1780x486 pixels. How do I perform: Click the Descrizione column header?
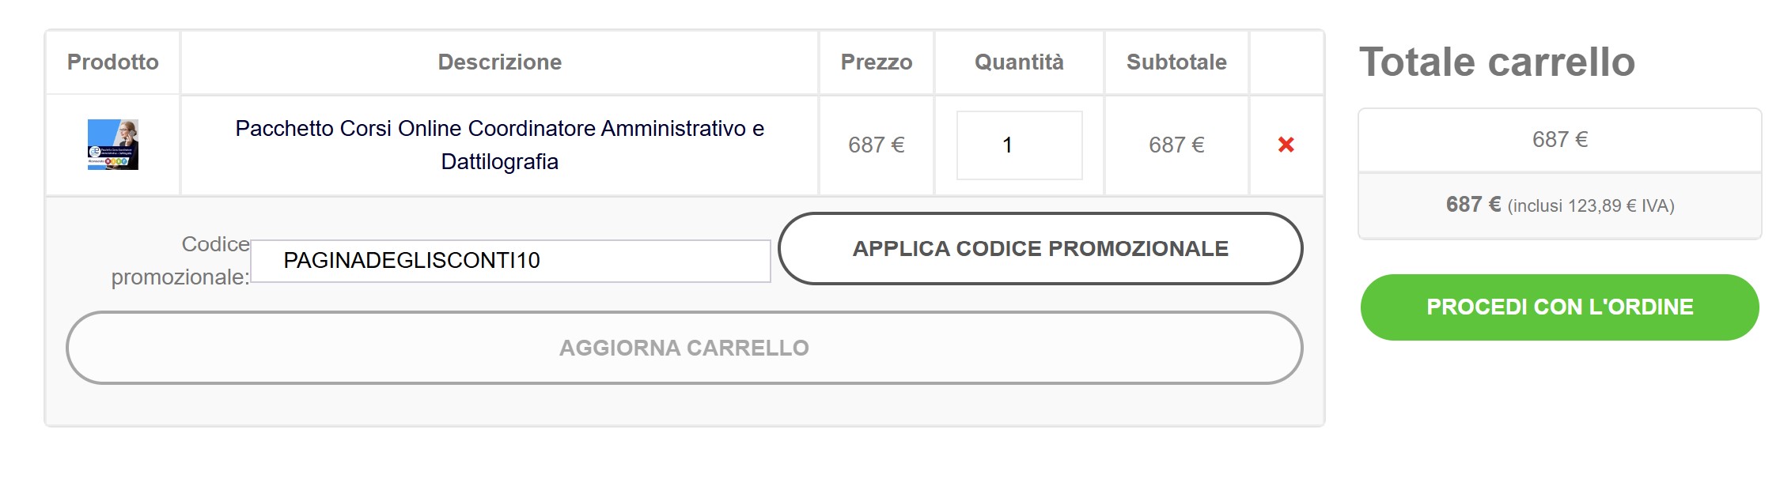click(x=499, y=62)
